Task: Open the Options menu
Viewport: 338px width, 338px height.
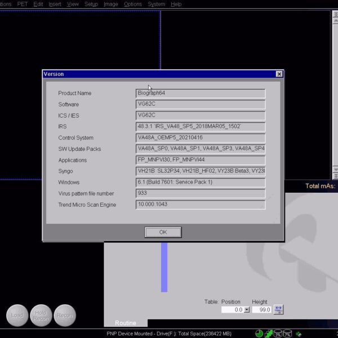Action: pyautogui.click(x=133, y=4)
